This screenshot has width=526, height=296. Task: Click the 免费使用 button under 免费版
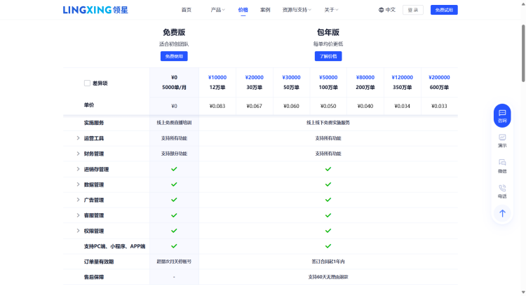point(174,56)
